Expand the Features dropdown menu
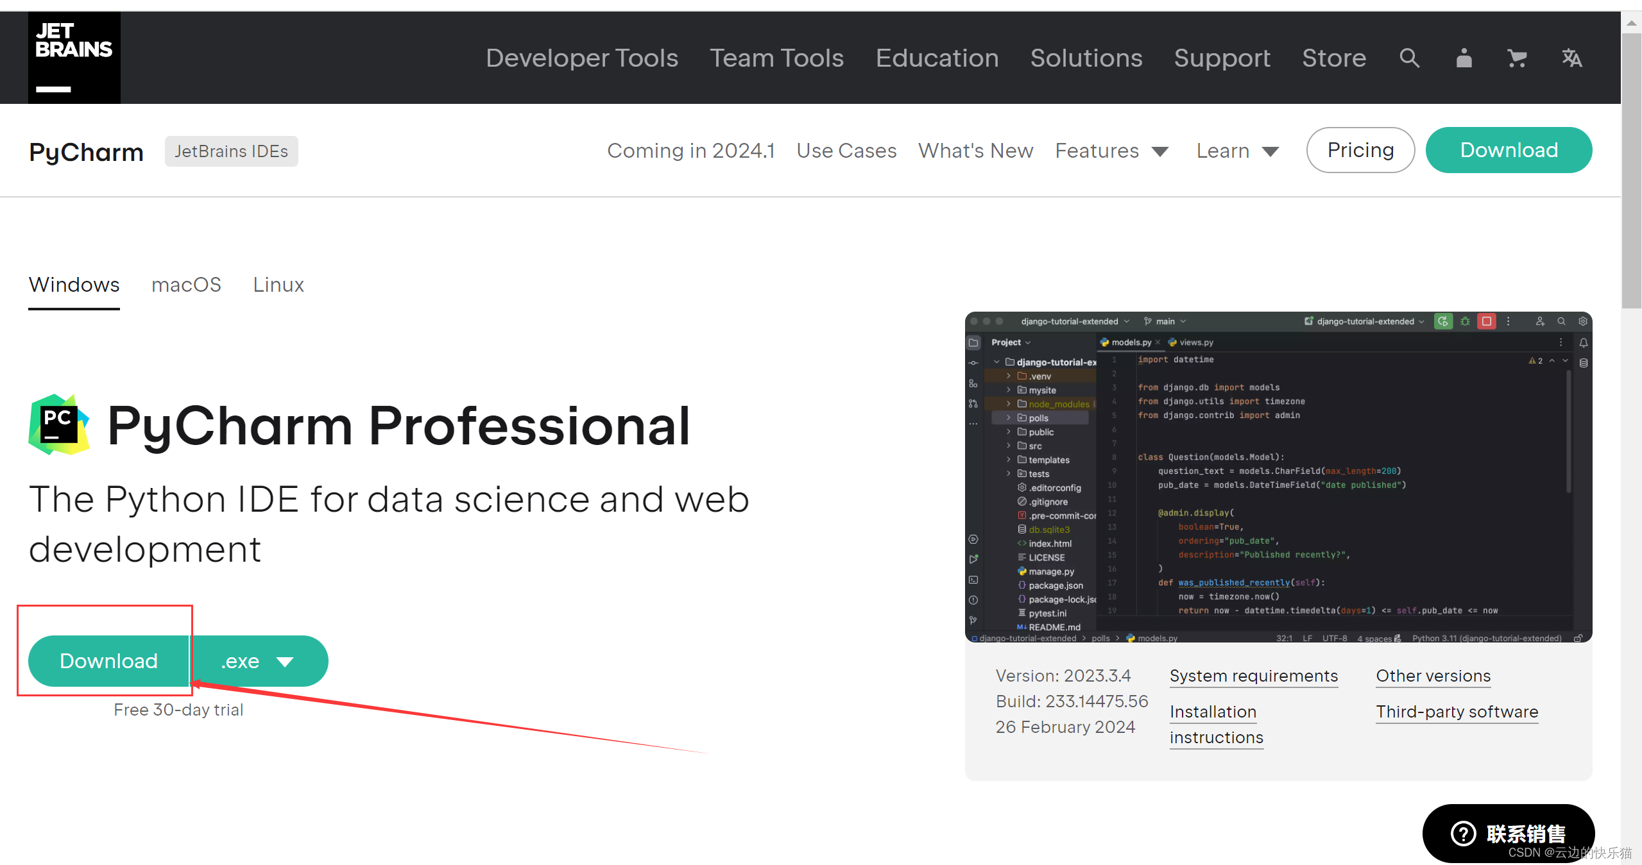The image size is (1642, 865). [x=1111, y=151]
